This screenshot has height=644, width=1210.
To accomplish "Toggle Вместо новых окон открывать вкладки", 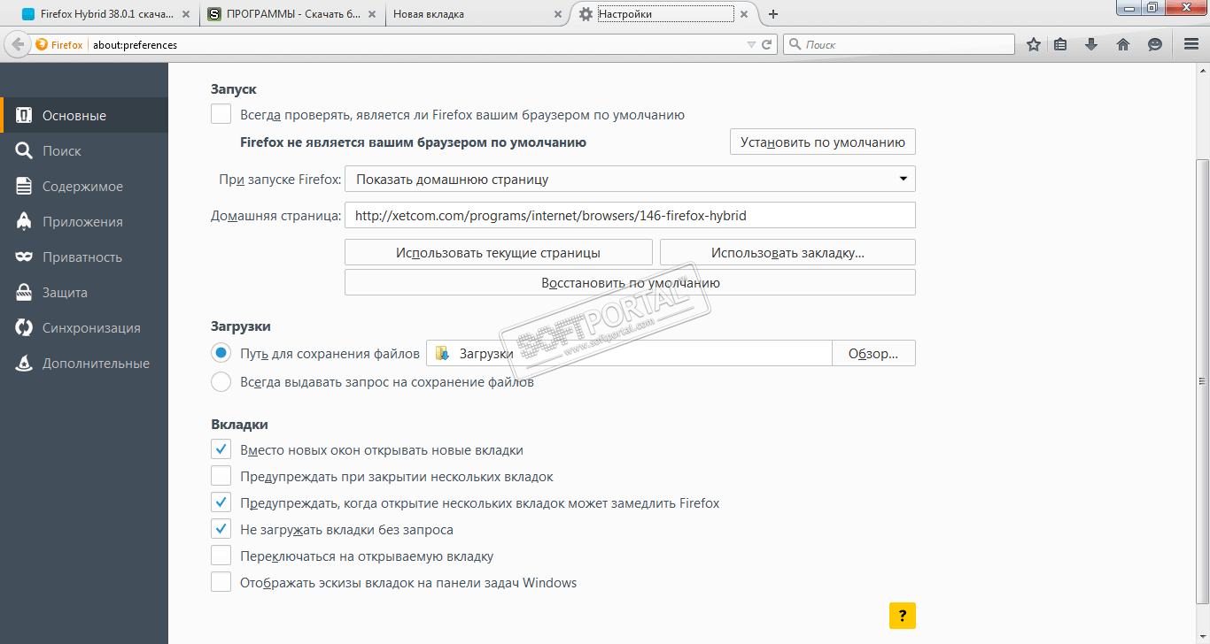I will pos(221,449).
